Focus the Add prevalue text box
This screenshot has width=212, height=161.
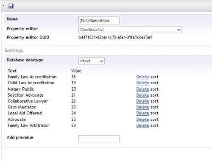[99, 139]
